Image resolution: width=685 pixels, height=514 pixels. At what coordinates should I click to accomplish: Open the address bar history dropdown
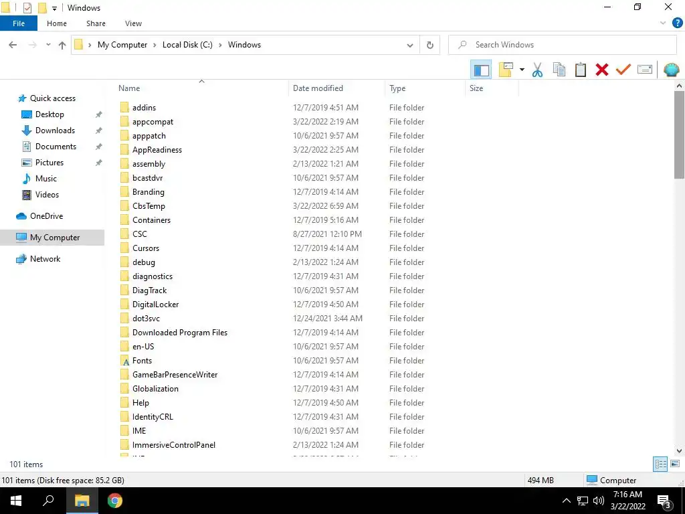click(410, 45)
